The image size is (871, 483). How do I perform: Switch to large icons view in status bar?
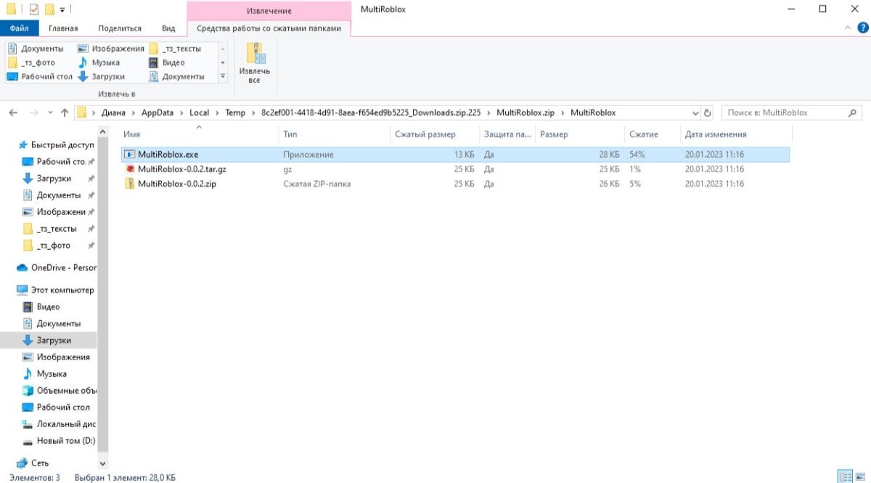(860, 476)
